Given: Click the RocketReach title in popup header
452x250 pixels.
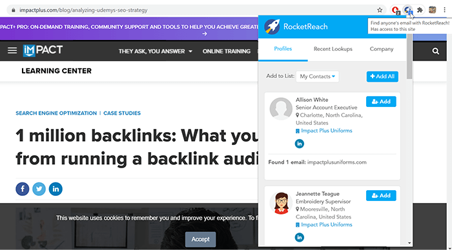Looking at the screenshot, I should point(305,27).
